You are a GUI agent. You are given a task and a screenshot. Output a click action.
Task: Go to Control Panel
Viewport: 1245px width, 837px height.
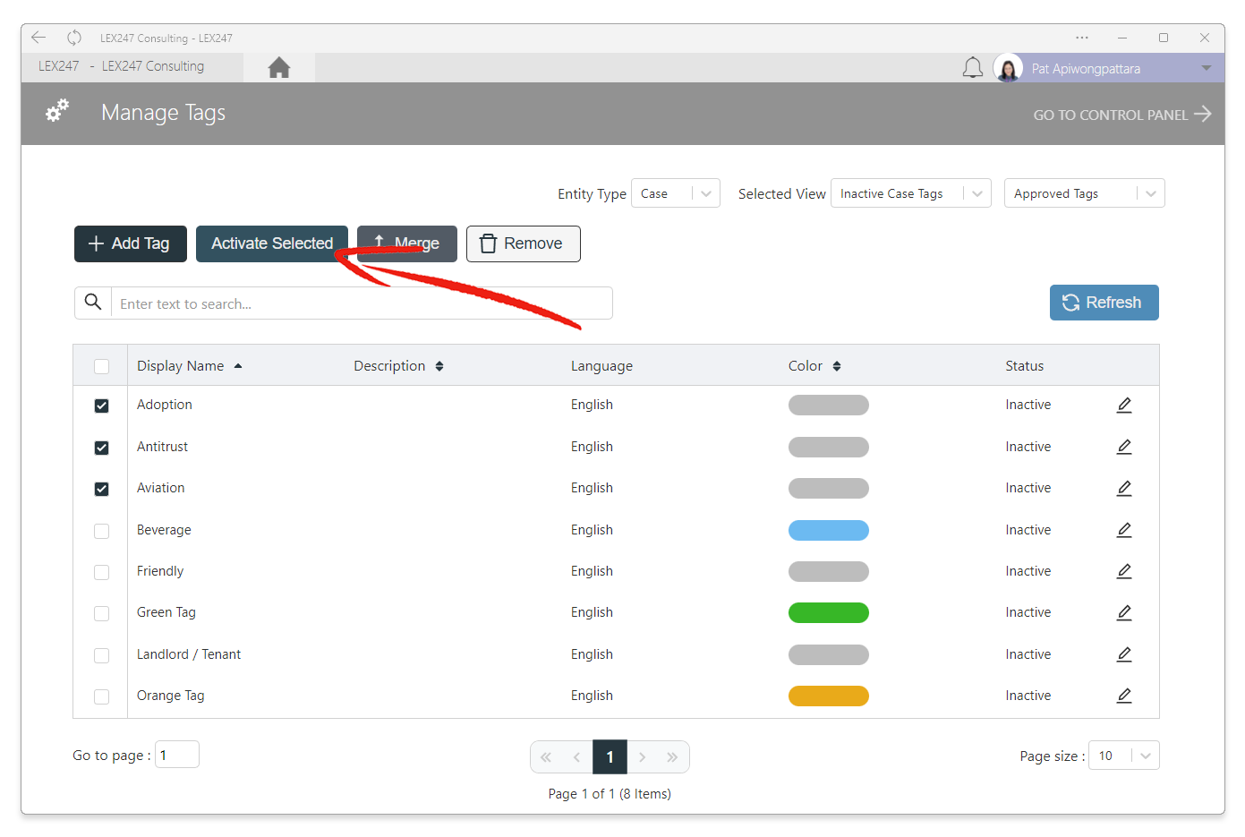click(x=1122, y=114)
